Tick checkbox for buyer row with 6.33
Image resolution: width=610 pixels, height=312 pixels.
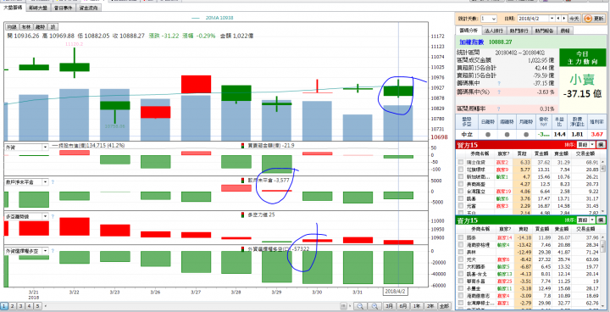tap(462, 162)
